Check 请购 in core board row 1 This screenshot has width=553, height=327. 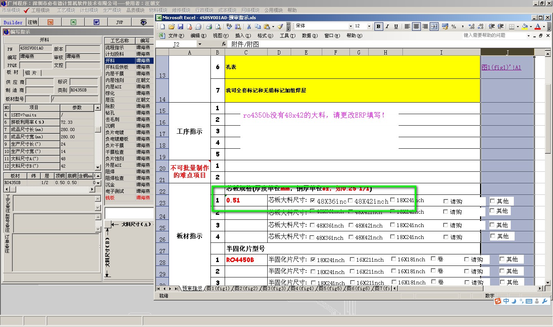[446, 201]
